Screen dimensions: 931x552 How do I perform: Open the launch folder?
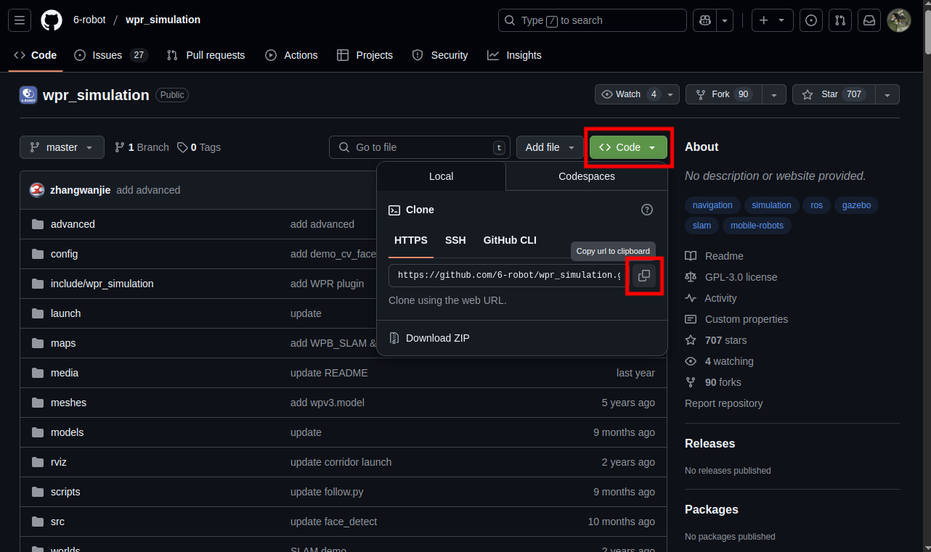[x=65, y=313]
